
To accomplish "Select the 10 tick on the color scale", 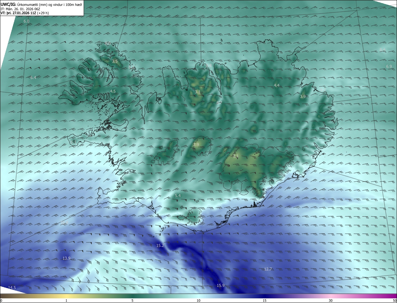I will click(x=198, y=301).
